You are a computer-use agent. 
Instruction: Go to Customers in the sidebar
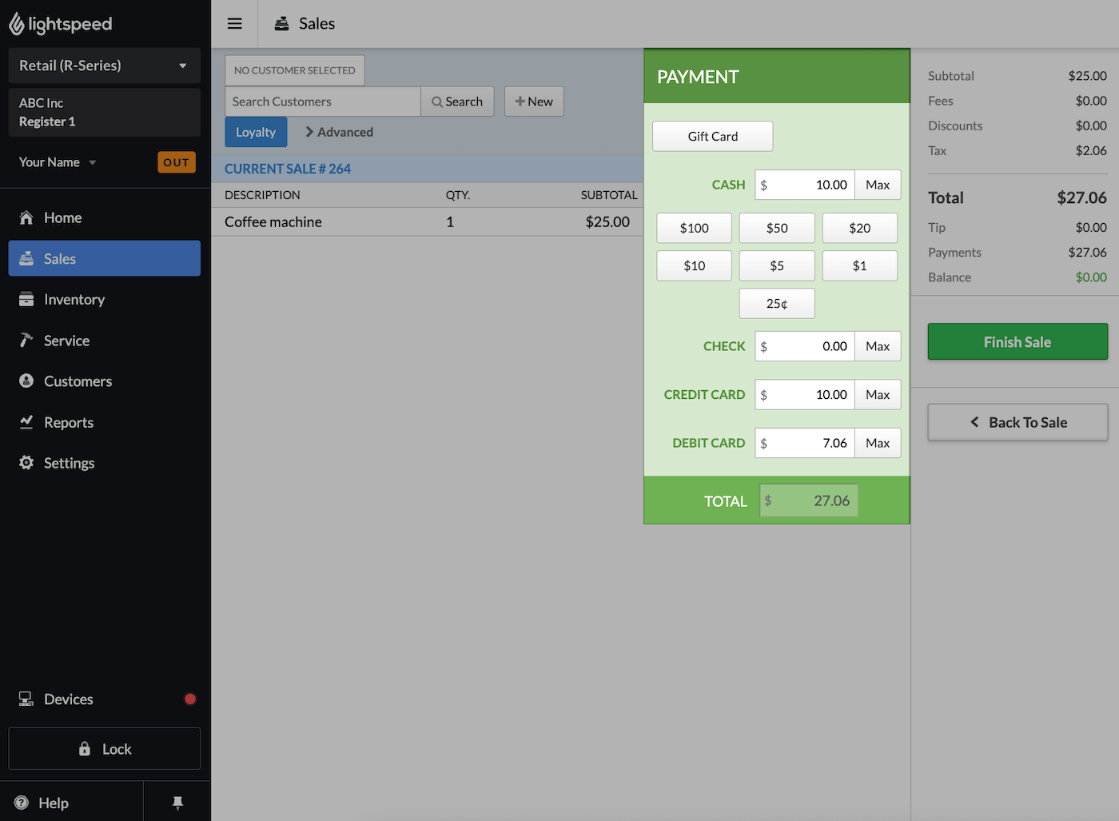point(78,381)
